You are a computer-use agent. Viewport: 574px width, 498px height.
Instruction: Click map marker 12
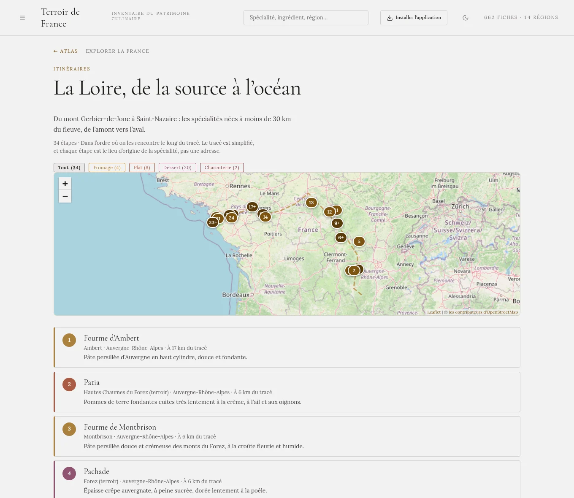pos(330,212)
